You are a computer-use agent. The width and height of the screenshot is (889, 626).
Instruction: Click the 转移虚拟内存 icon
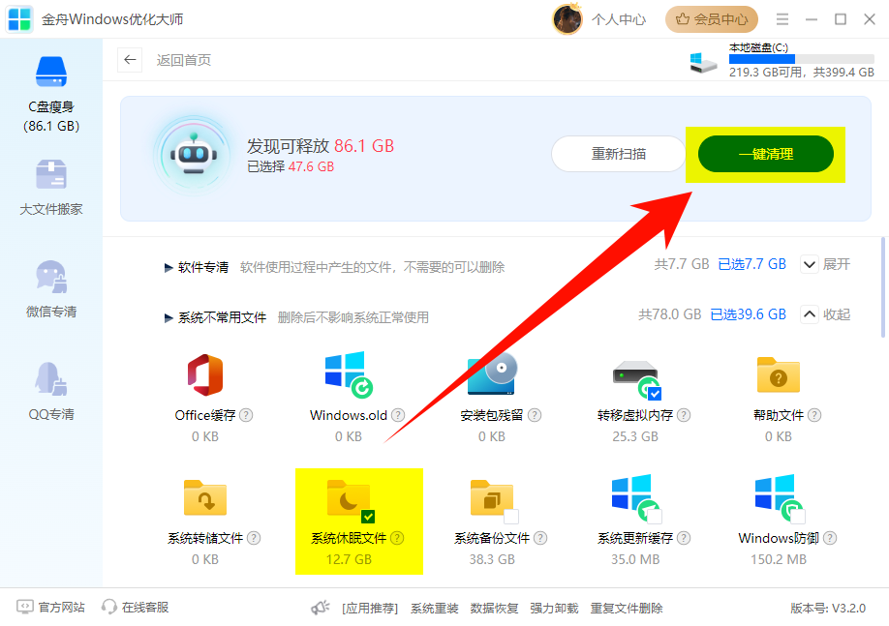[634, 375]
